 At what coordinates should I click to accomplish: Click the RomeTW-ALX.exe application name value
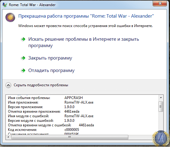pyautogui.click(x=79, y=102)
